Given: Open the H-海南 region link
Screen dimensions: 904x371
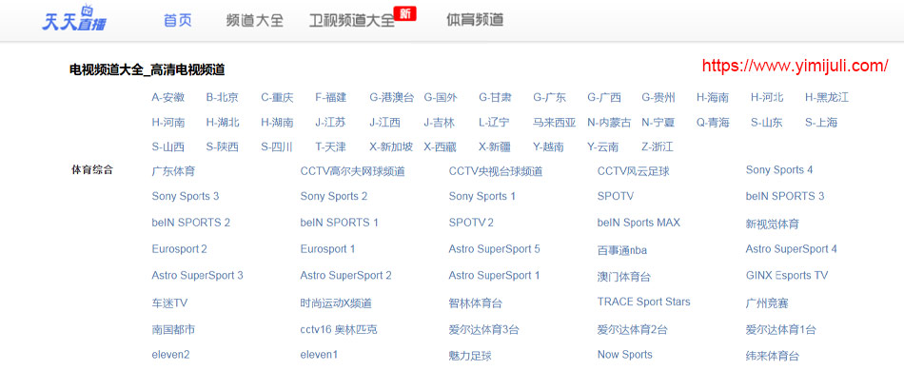Looking at the screenshot, I should click(713, 97).
